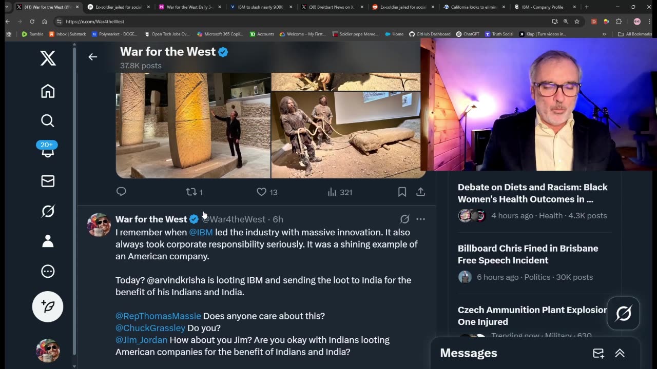Image resolution: width=657 pixels, height=369 pixels.
Task: Open Notifications bell with 20+ badge
Action: [x=48, y=150]
